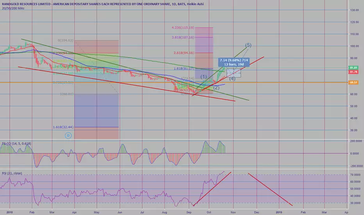Click the 110.00 price axis value
Image resolution: width=364 pixels, height=215 pixels.
point(354,34)
